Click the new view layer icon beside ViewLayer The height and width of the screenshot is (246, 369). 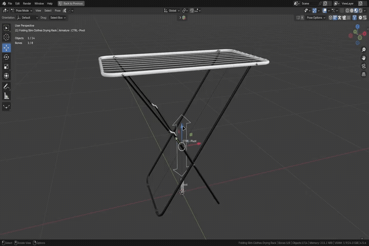[360, 4]
